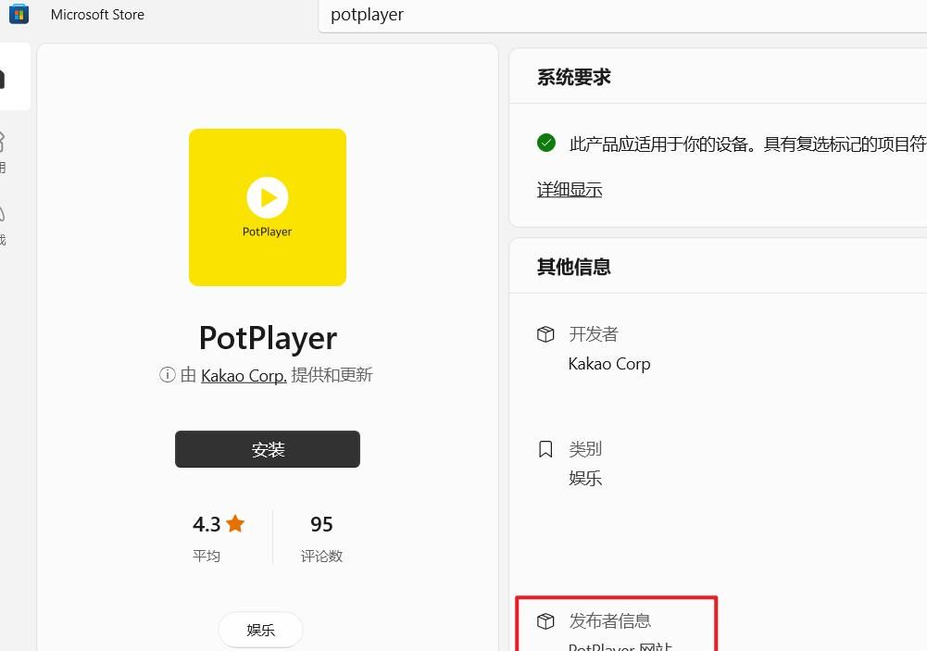Click the 评论数 label under 95
Image resolution: width=927 pixels, height=651 pixels.
(x=321, y=557)
